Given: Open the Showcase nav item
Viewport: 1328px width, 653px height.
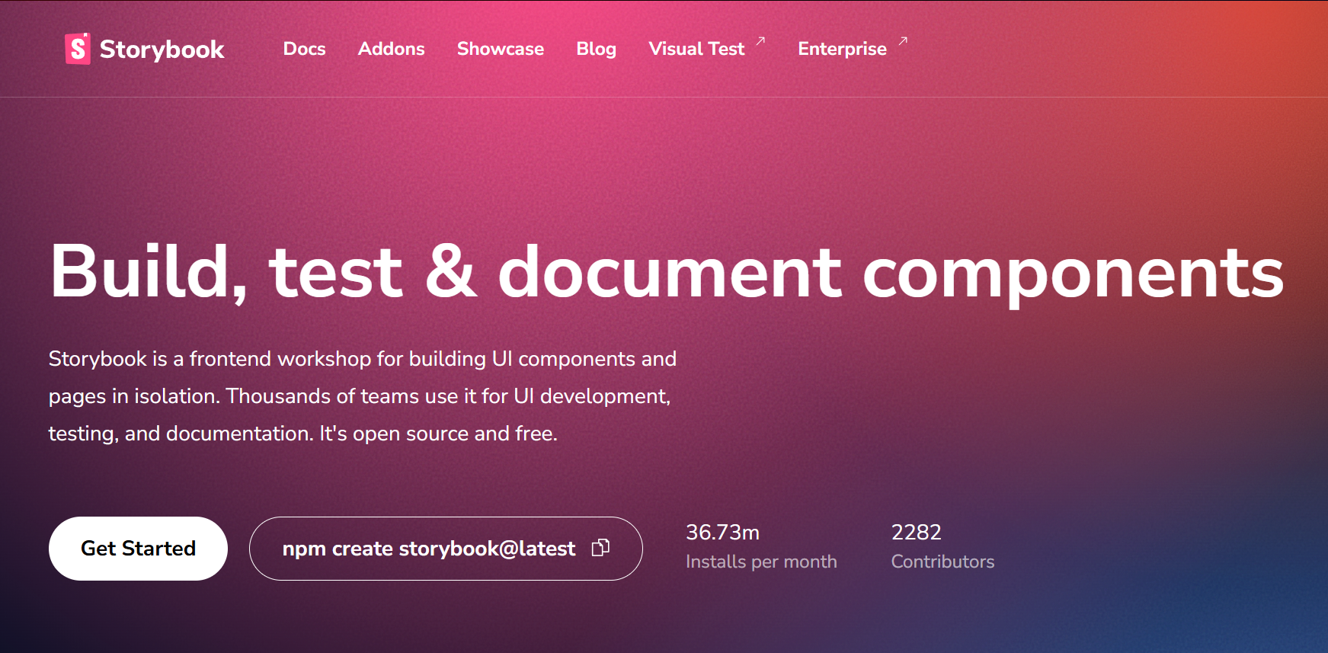Looking at the screenshot, I should pos(500,49).
